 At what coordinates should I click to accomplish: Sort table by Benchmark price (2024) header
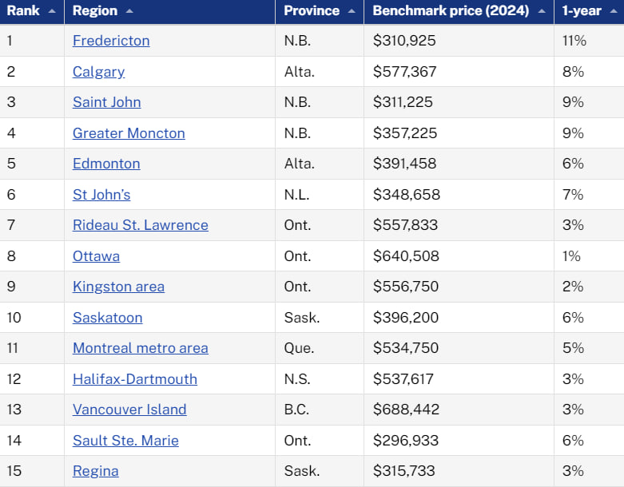(451, 11)
